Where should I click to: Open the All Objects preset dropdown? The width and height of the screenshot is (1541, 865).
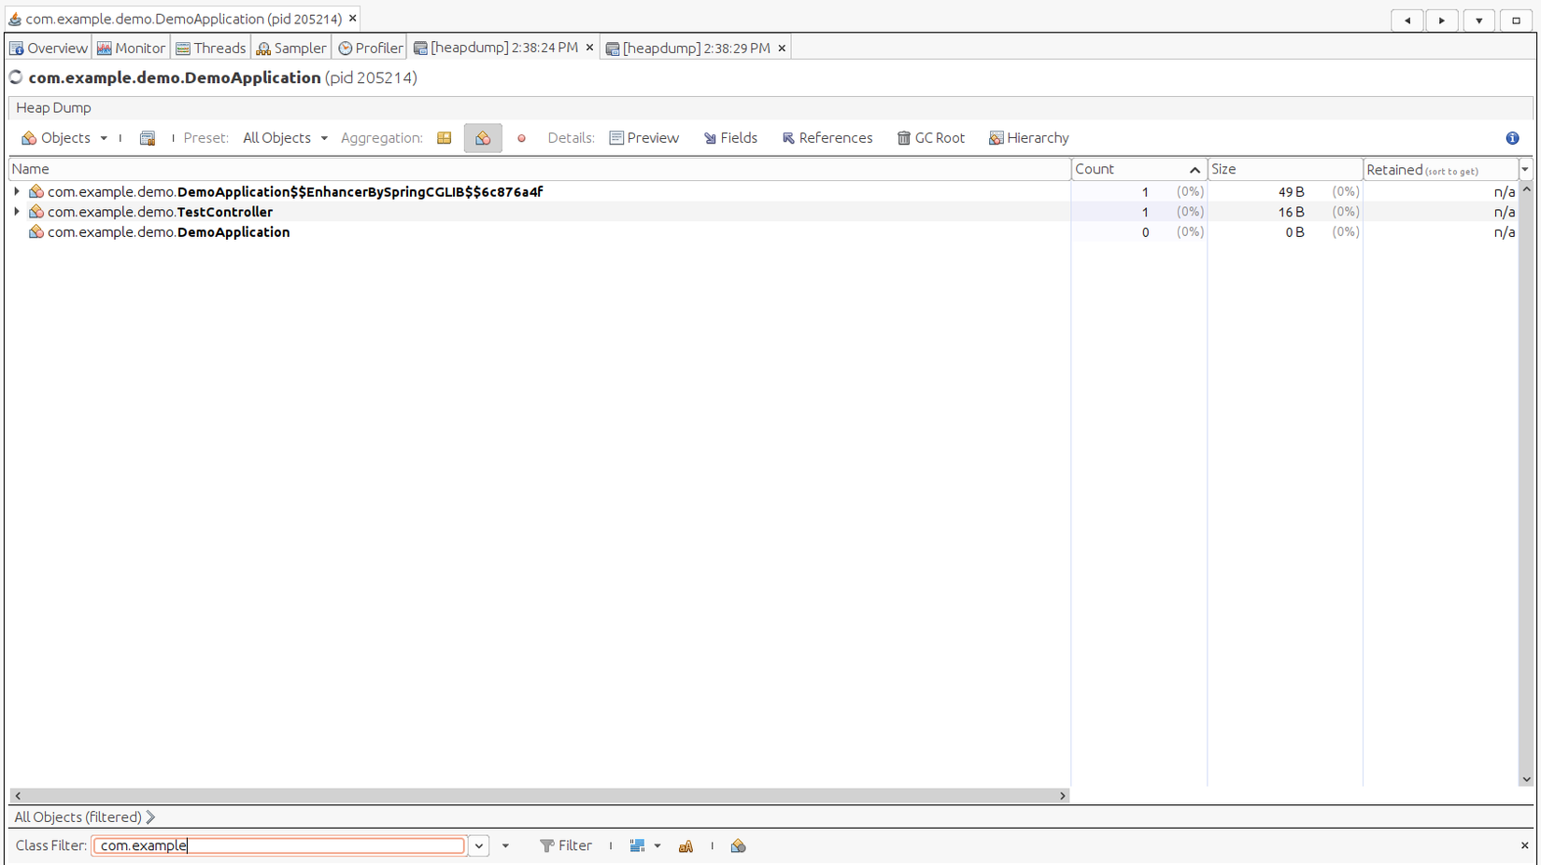click(x=285, y=138)
